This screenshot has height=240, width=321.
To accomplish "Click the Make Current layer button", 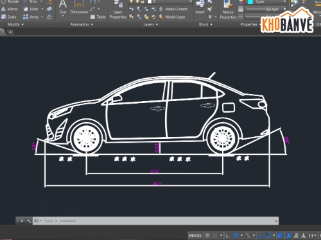I will (x=174, y=9).
